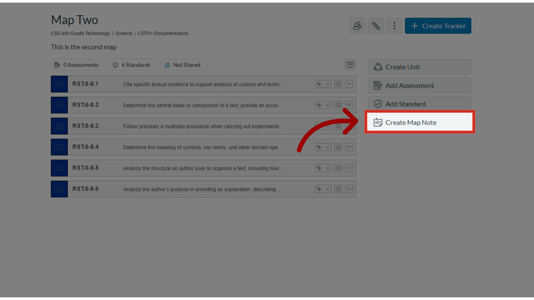534x300 pixels.
Task: Click the Create Map Note button
Action: point(419,122)
